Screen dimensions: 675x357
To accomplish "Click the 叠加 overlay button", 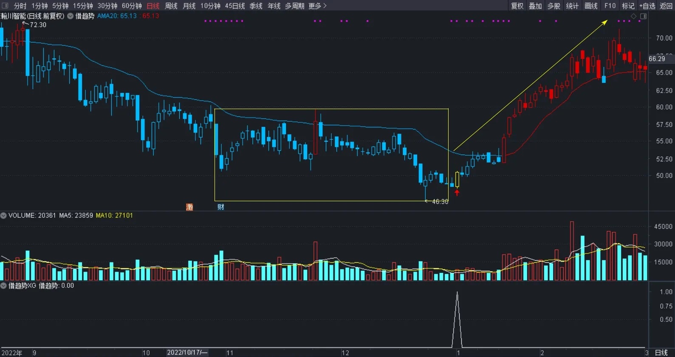I will (535, 6).
